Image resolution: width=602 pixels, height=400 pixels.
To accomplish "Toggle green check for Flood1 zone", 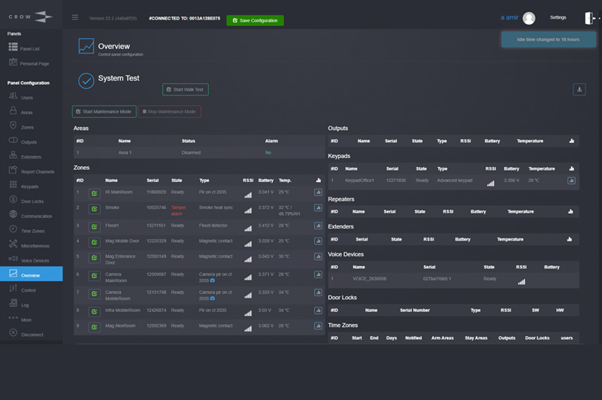I will coord(95,226).
